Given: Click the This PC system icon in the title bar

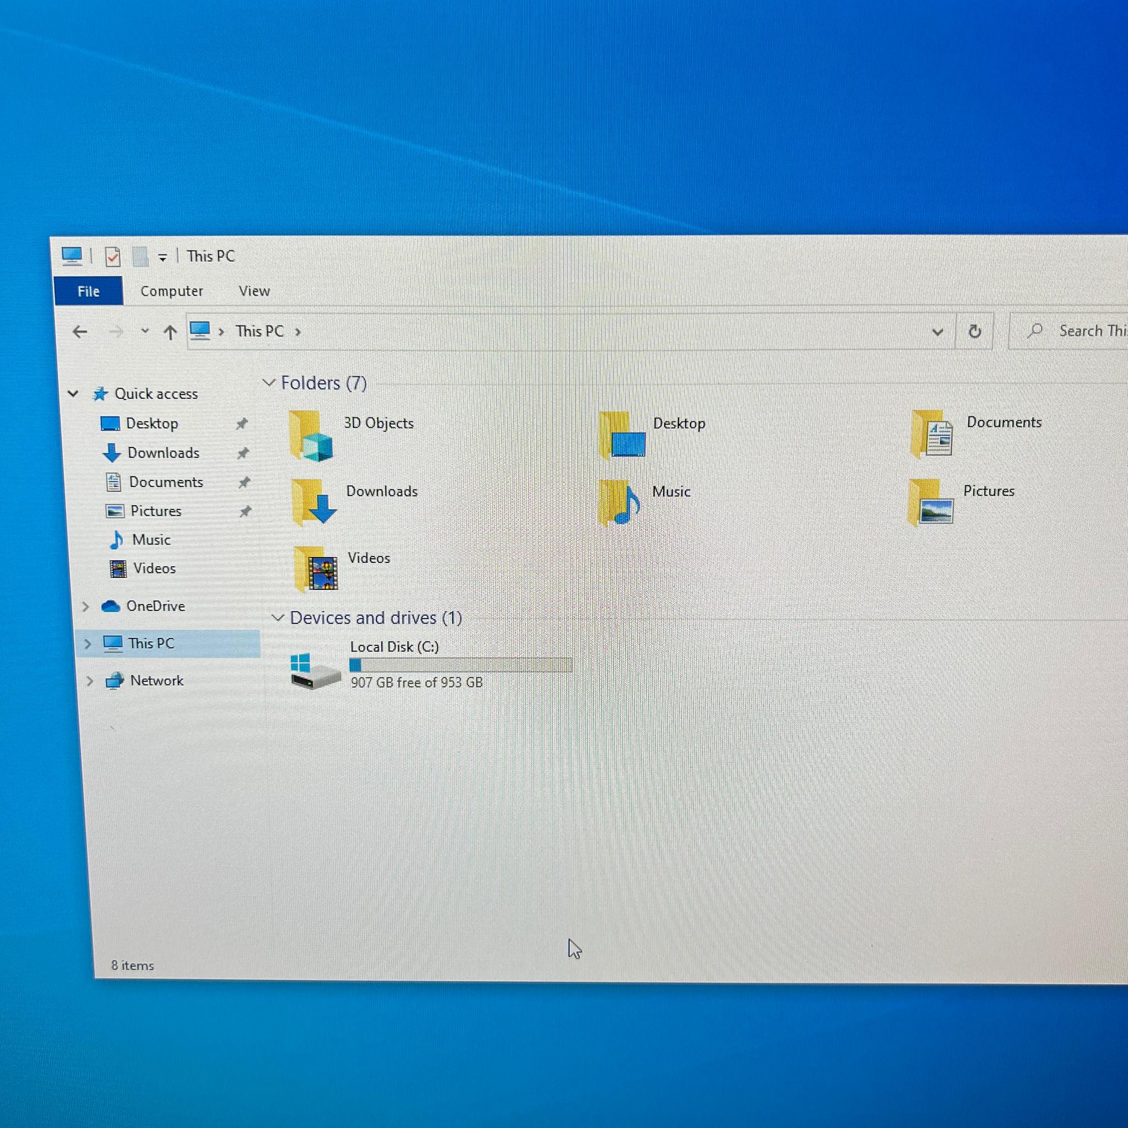Looking at the screenshot, I should 72,256.
